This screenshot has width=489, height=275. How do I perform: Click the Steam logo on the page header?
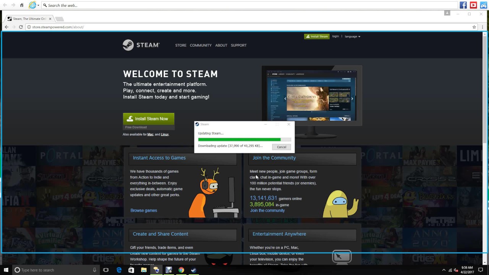point(141,45)
